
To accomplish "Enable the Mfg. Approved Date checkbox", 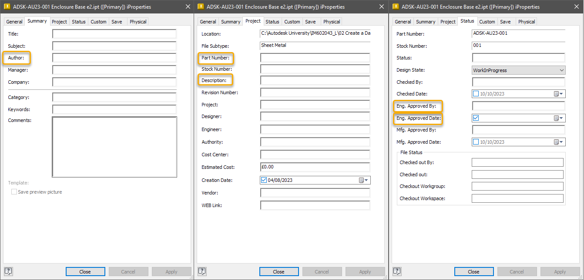I will click(476, 142).
